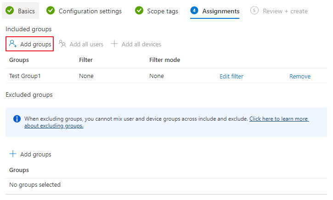Screen dimensions: 333x200
Task: Click the green checkmark beside Configuration settings
Action: coord(51,11)
